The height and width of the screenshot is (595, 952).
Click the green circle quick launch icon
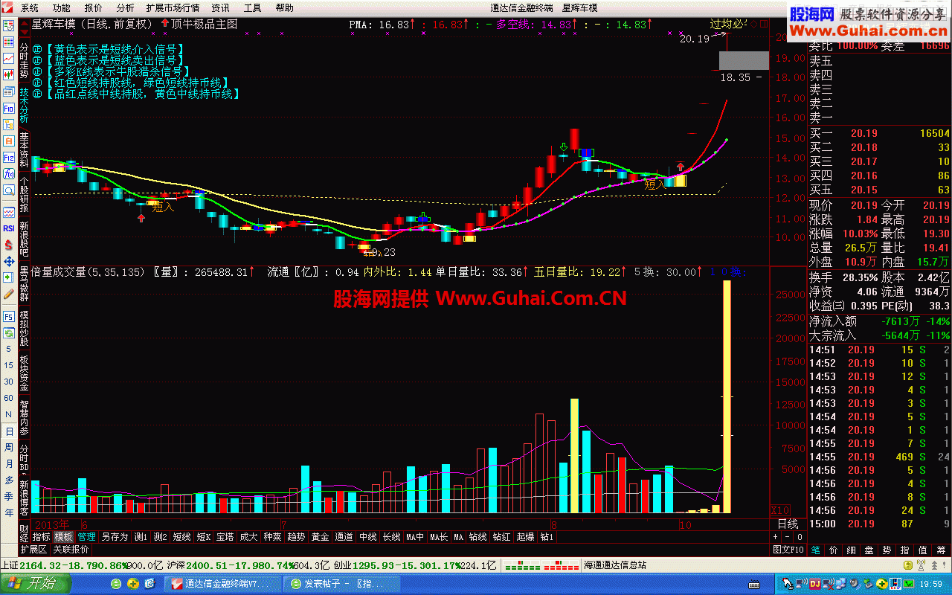pyautogui.click(x=115, y=584)
